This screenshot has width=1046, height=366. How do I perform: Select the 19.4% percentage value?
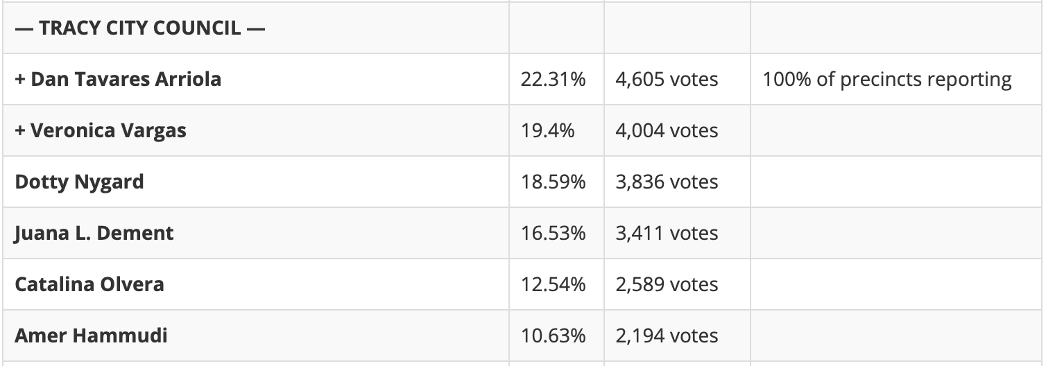pyautogui.click(x=547, y=131)
